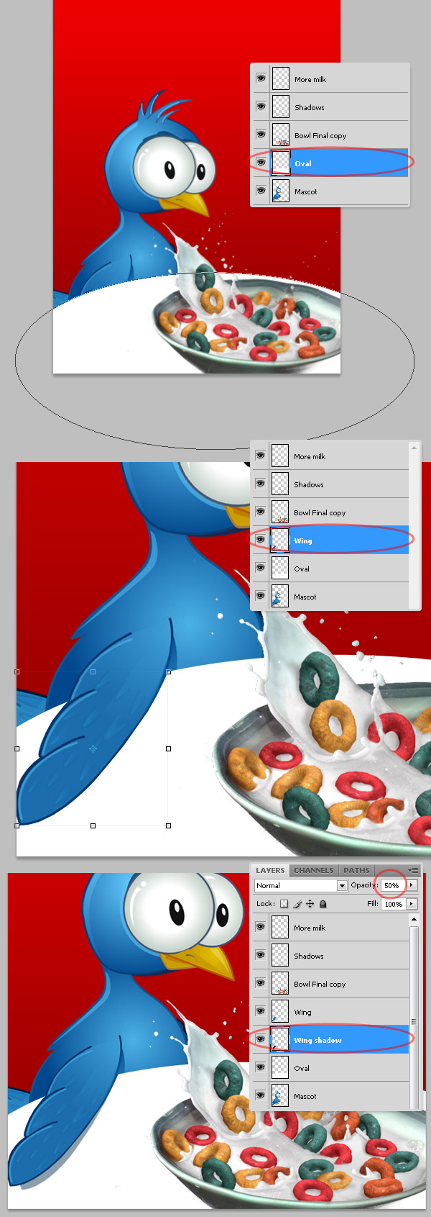Select highlighted Oval layer name in top panel

tap(303, 163)
